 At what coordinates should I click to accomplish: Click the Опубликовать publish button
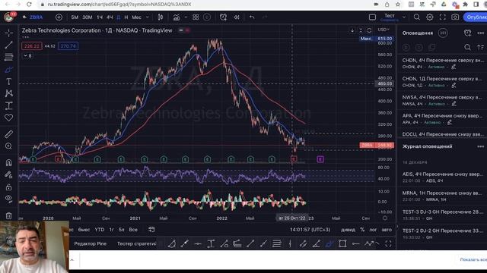pyautogui.click(x=476, y=17)
